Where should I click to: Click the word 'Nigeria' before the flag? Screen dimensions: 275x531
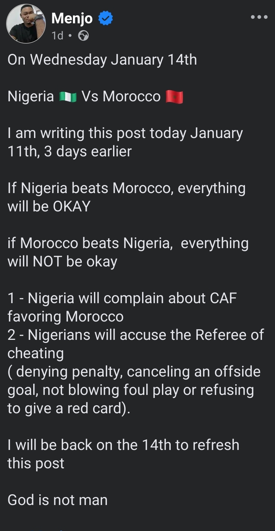(x=31, y=97)
